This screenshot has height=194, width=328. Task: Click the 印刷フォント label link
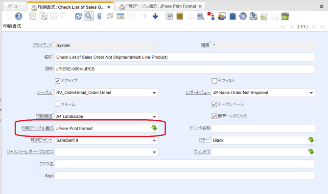42,140
